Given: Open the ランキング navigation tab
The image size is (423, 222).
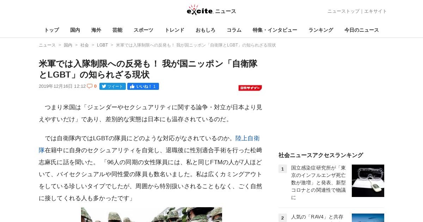Looking at the screenshot, I should pyautogui.click(x=321, y=30).
